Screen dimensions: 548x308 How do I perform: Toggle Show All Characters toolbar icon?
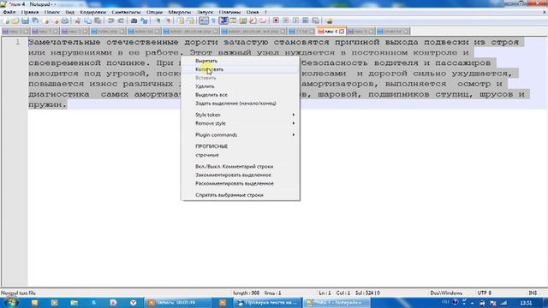coord(213,21)
